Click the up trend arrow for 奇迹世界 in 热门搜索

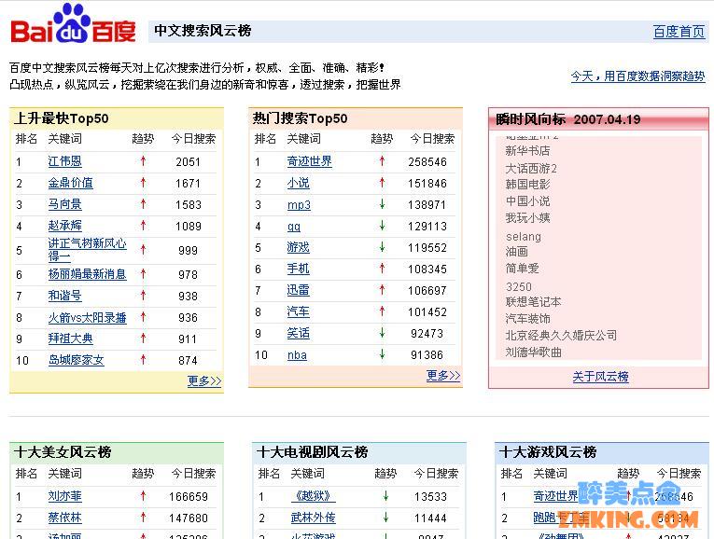[x=382, y=161]
